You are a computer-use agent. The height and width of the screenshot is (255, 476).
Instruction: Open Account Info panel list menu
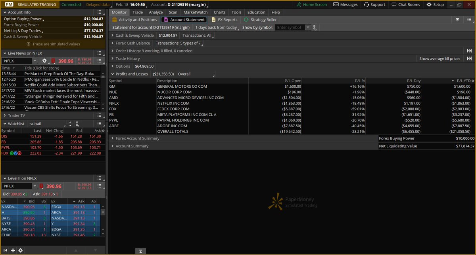(100, 12)
